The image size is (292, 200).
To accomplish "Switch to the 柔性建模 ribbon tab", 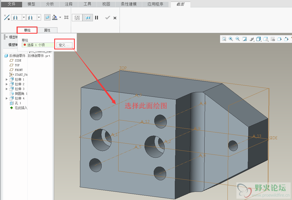I will coord(129,4).
